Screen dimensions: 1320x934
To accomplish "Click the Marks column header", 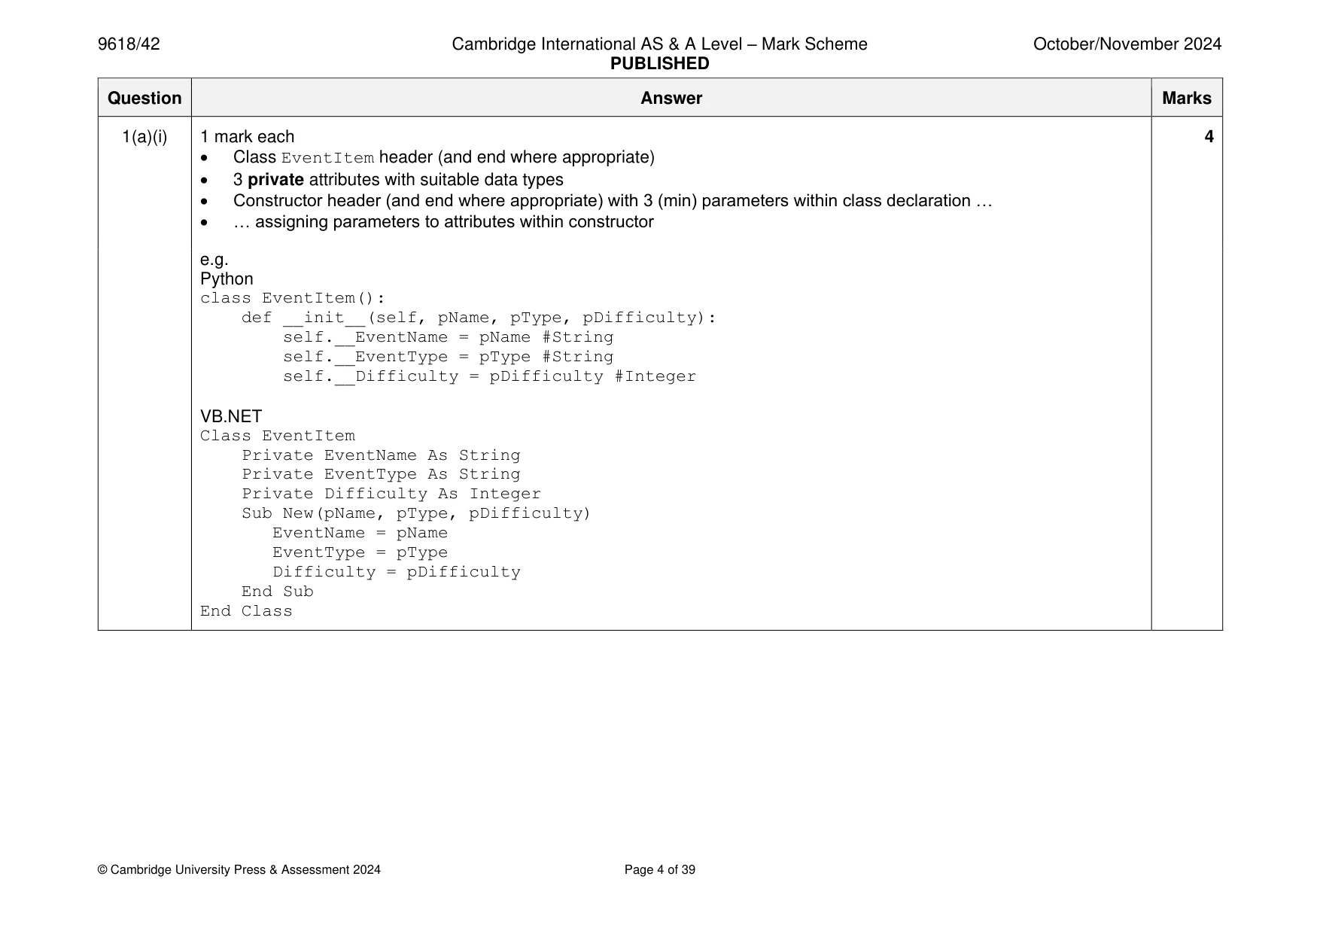I will tap(1187, 98).
